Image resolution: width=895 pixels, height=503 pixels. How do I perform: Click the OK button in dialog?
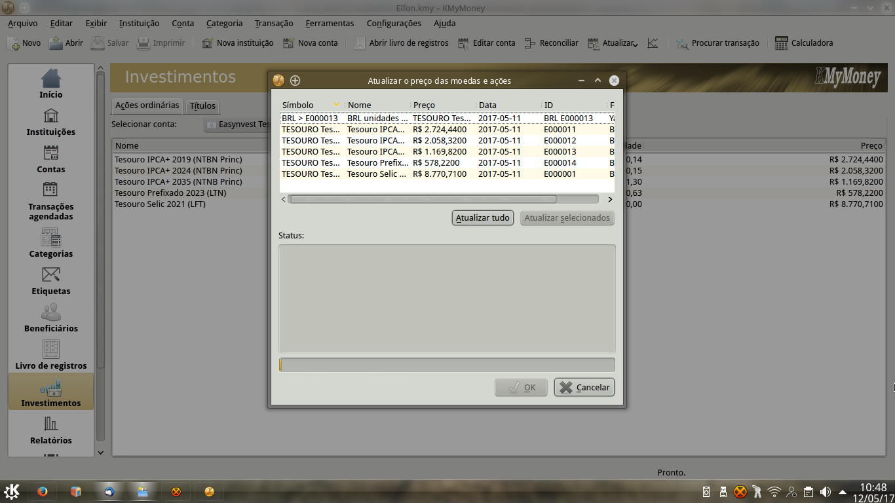[x=522, y=387]
